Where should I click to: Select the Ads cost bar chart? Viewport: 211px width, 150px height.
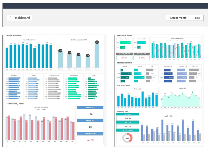click(125, 74)
